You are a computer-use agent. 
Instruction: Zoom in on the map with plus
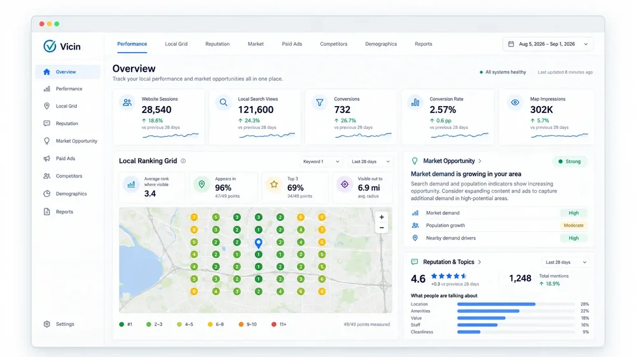382,217
